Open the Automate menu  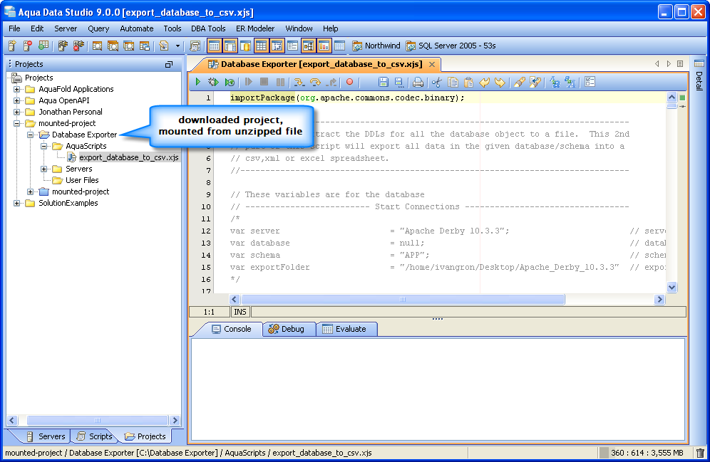(137, 28)
